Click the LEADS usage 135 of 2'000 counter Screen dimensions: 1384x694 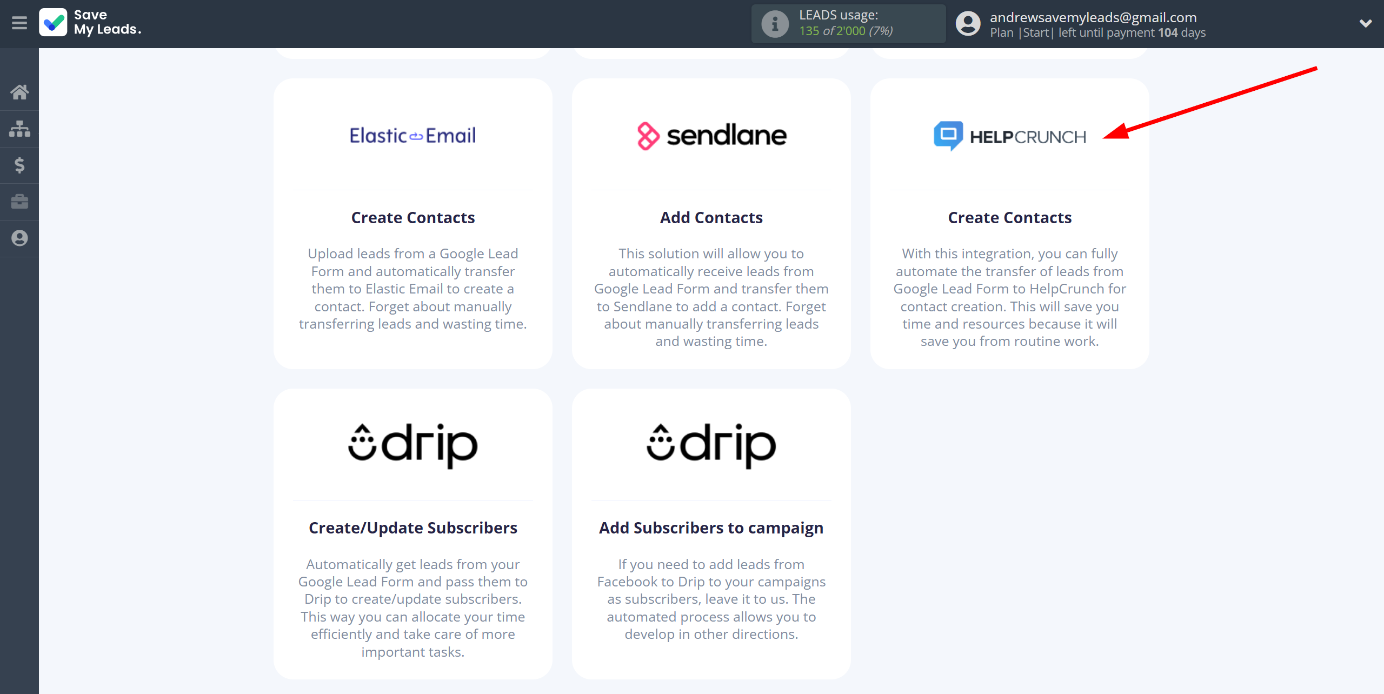point(846,31)
